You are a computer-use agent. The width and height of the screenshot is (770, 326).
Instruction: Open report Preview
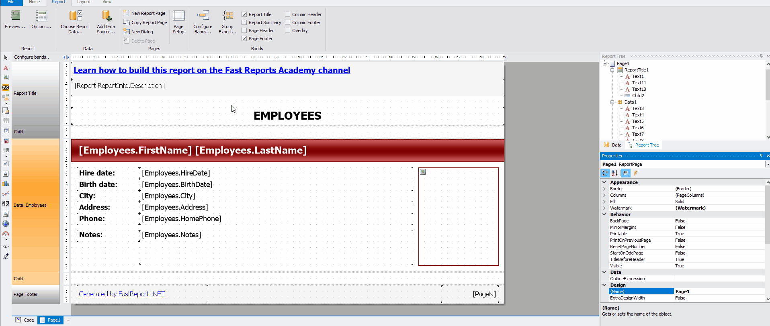[15, 20]
